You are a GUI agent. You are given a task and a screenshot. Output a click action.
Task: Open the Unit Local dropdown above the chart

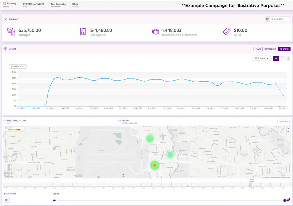coord(262,58)
